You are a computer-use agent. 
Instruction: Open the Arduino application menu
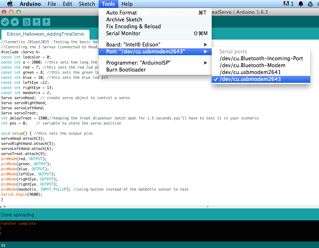tap(30, 4)
